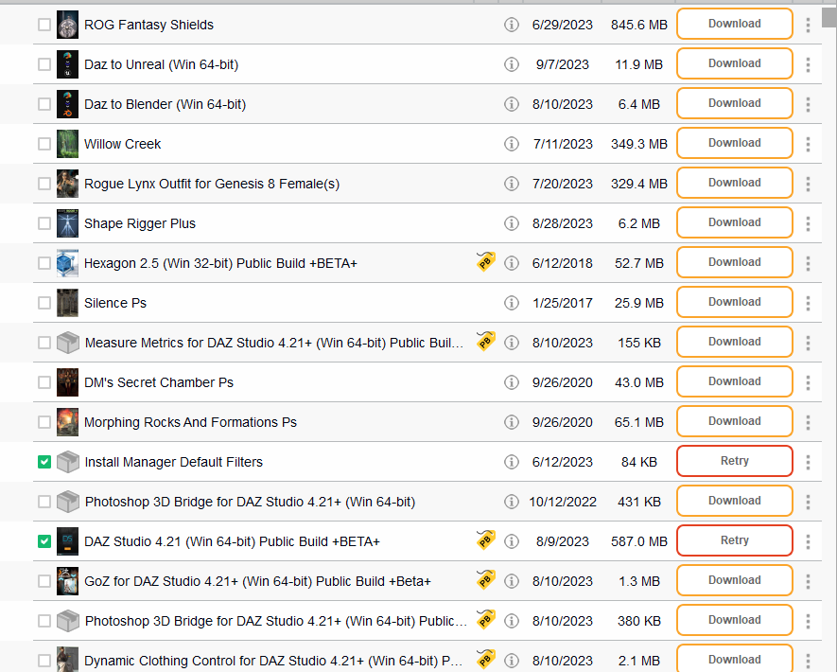Open more options for Morphing Rocks
Screen dimensions: 837x672
[808, 422]
